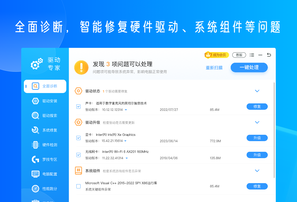The image size is (297, 202).
Task: Open 全面诊断 magnifier icon in sidebar
Action: click(36, 86)
